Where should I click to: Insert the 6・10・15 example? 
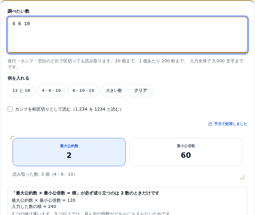(x=83, y=91)
